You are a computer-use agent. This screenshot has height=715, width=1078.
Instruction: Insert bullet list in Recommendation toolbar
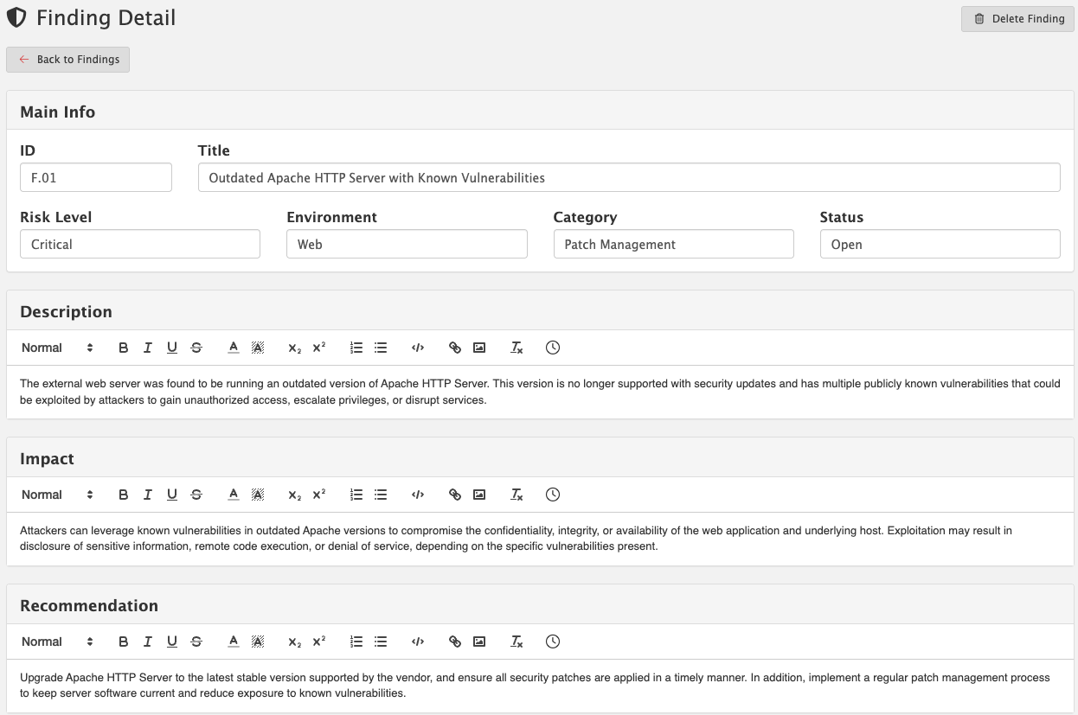(x=380, y=642)
